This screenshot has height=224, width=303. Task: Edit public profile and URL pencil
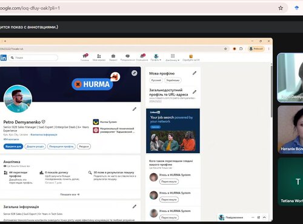pyautogui.click(x=195, y=92)
